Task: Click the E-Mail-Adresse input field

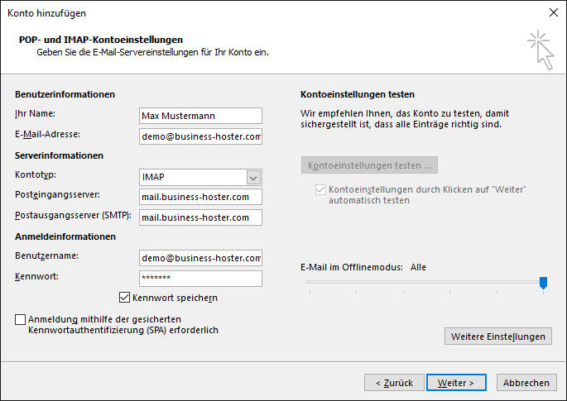Action: (200, 136)
